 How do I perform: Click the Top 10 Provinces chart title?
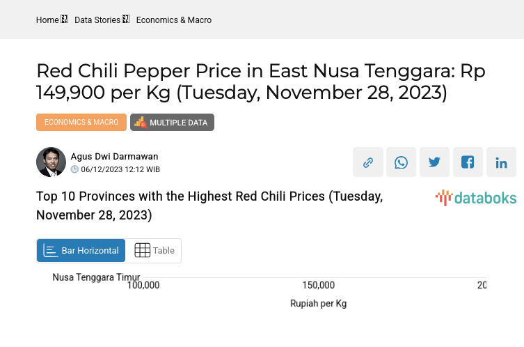coord(209,206)
